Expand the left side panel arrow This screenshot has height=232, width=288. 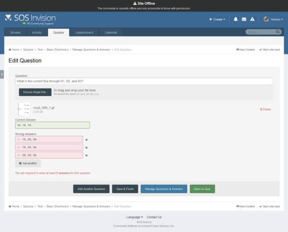pyautogui.click(x=2, y=74)
